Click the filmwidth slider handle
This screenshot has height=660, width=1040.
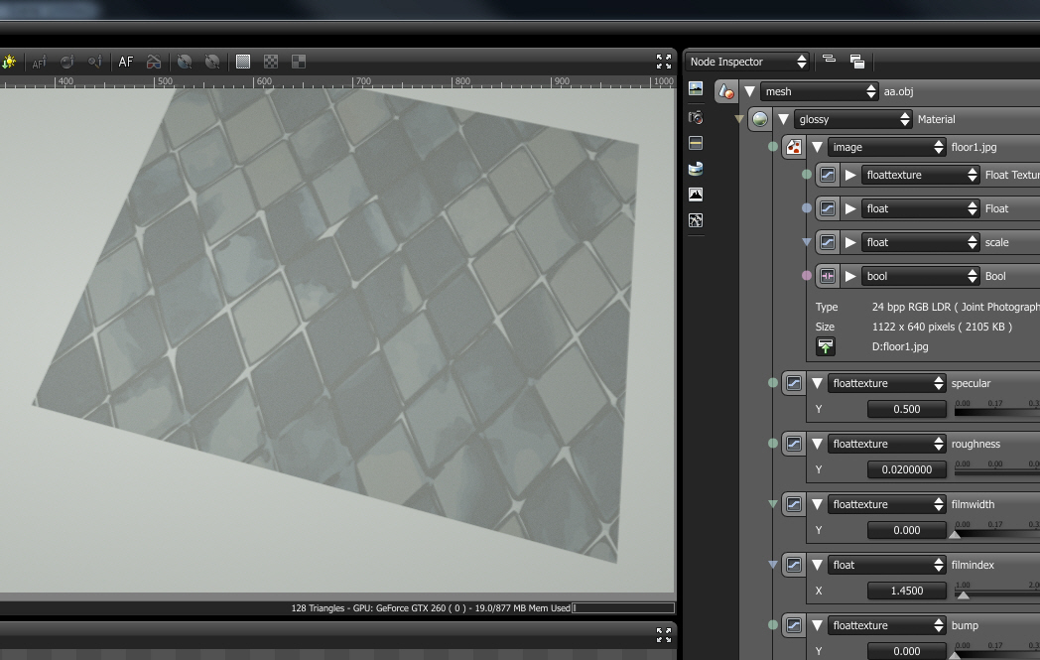point(956,536)
